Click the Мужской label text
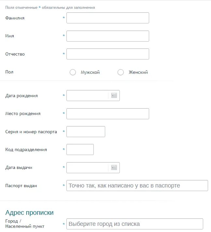This screenshot has height=232, width=211. pyautogui.click(x=90, y=72)
